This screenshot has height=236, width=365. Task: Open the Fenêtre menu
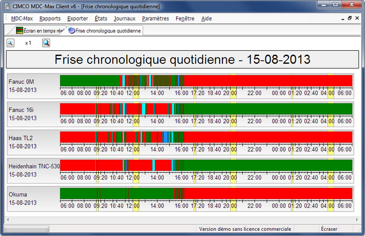click(x=185, y=18)
